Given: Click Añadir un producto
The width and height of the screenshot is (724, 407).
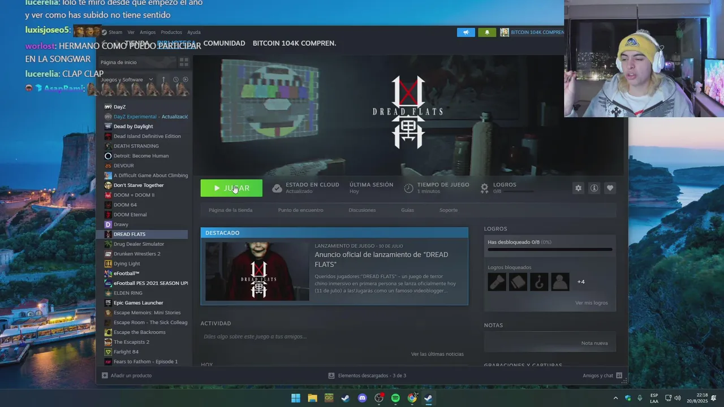Looking at the screenshot, I should click(x=126, y=375).
